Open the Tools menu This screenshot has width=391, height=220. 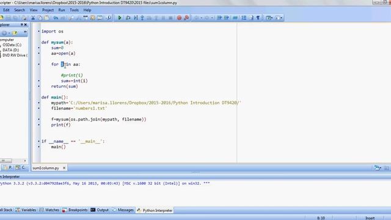pyautogui.click(x=74, y=10)
